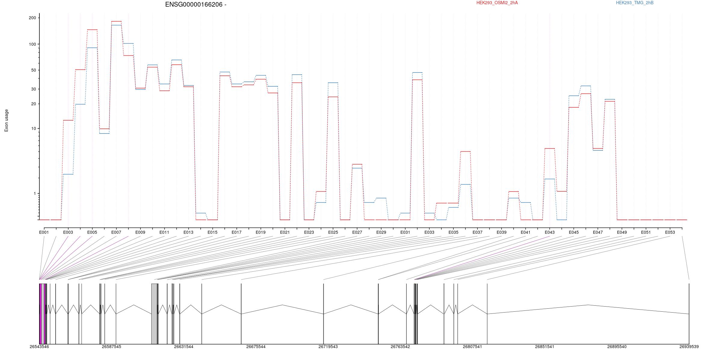Click the large gray exon block in gene model
Viewport: 722px width, 361px height.
pos(154,314)
